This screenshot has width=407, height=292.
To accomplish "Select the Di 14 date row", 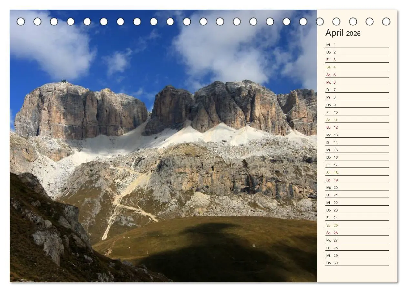I will click(x=357, y=142).
